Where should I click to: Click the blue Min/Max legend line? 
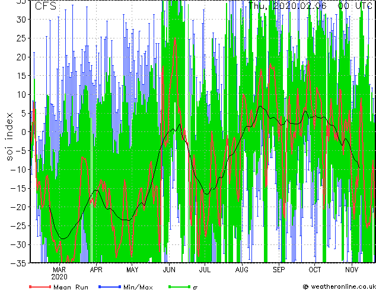coord(110,286)
